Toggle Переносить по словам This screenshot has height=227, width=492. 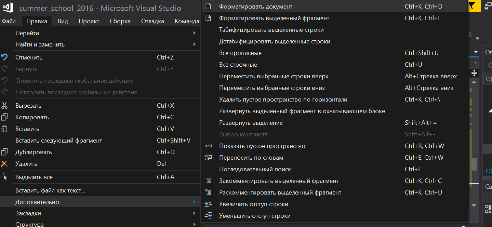pyautogui.click(x=334, y=158)
